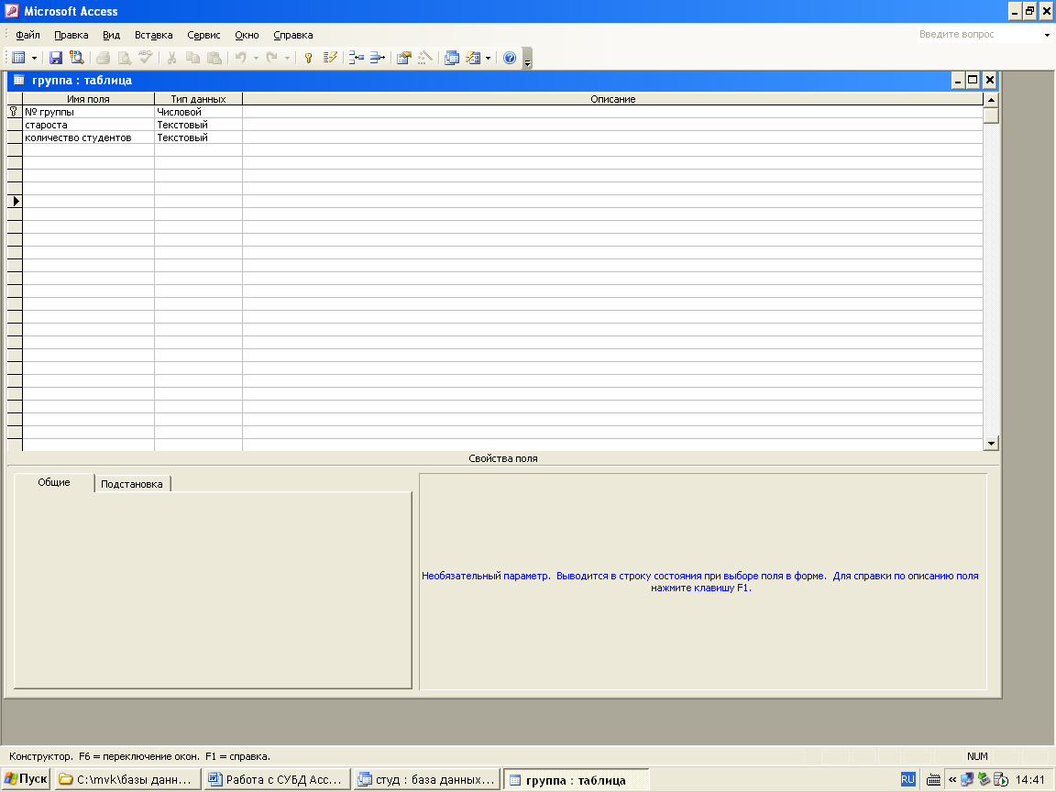This screenshot has height=792, width=1056.
Task: Open the Redo history dropdown
Action: point(287,58)
